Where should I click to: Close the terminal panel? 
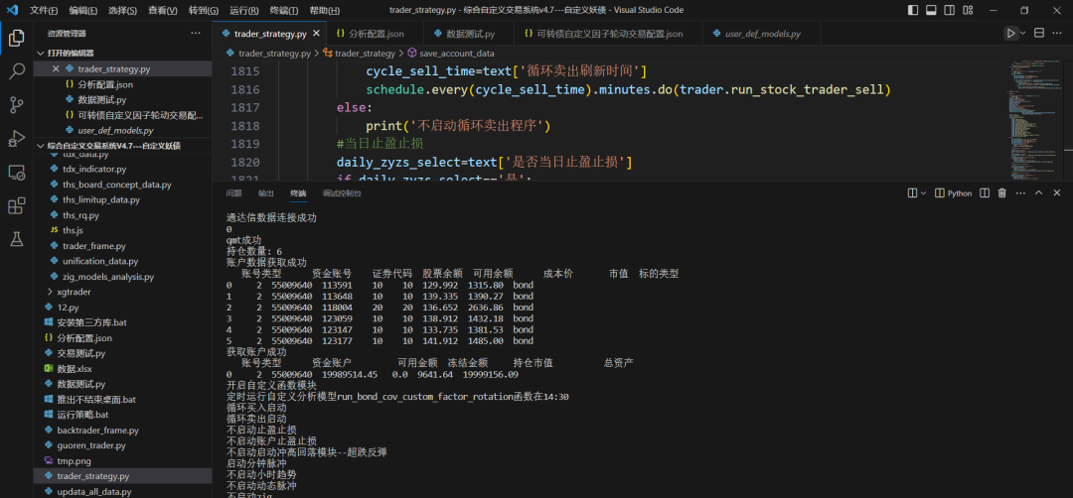tap(1056, 193)
